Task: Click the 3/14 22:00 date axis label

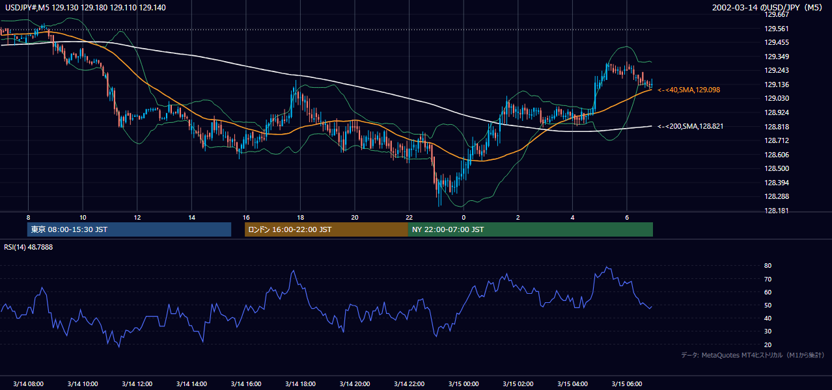Action: (x=409, y=384)
